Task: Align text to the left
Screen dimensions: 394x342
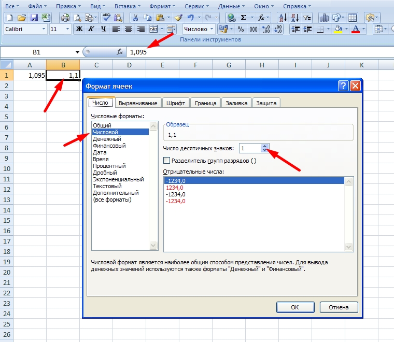Action: tap(116, 29)
